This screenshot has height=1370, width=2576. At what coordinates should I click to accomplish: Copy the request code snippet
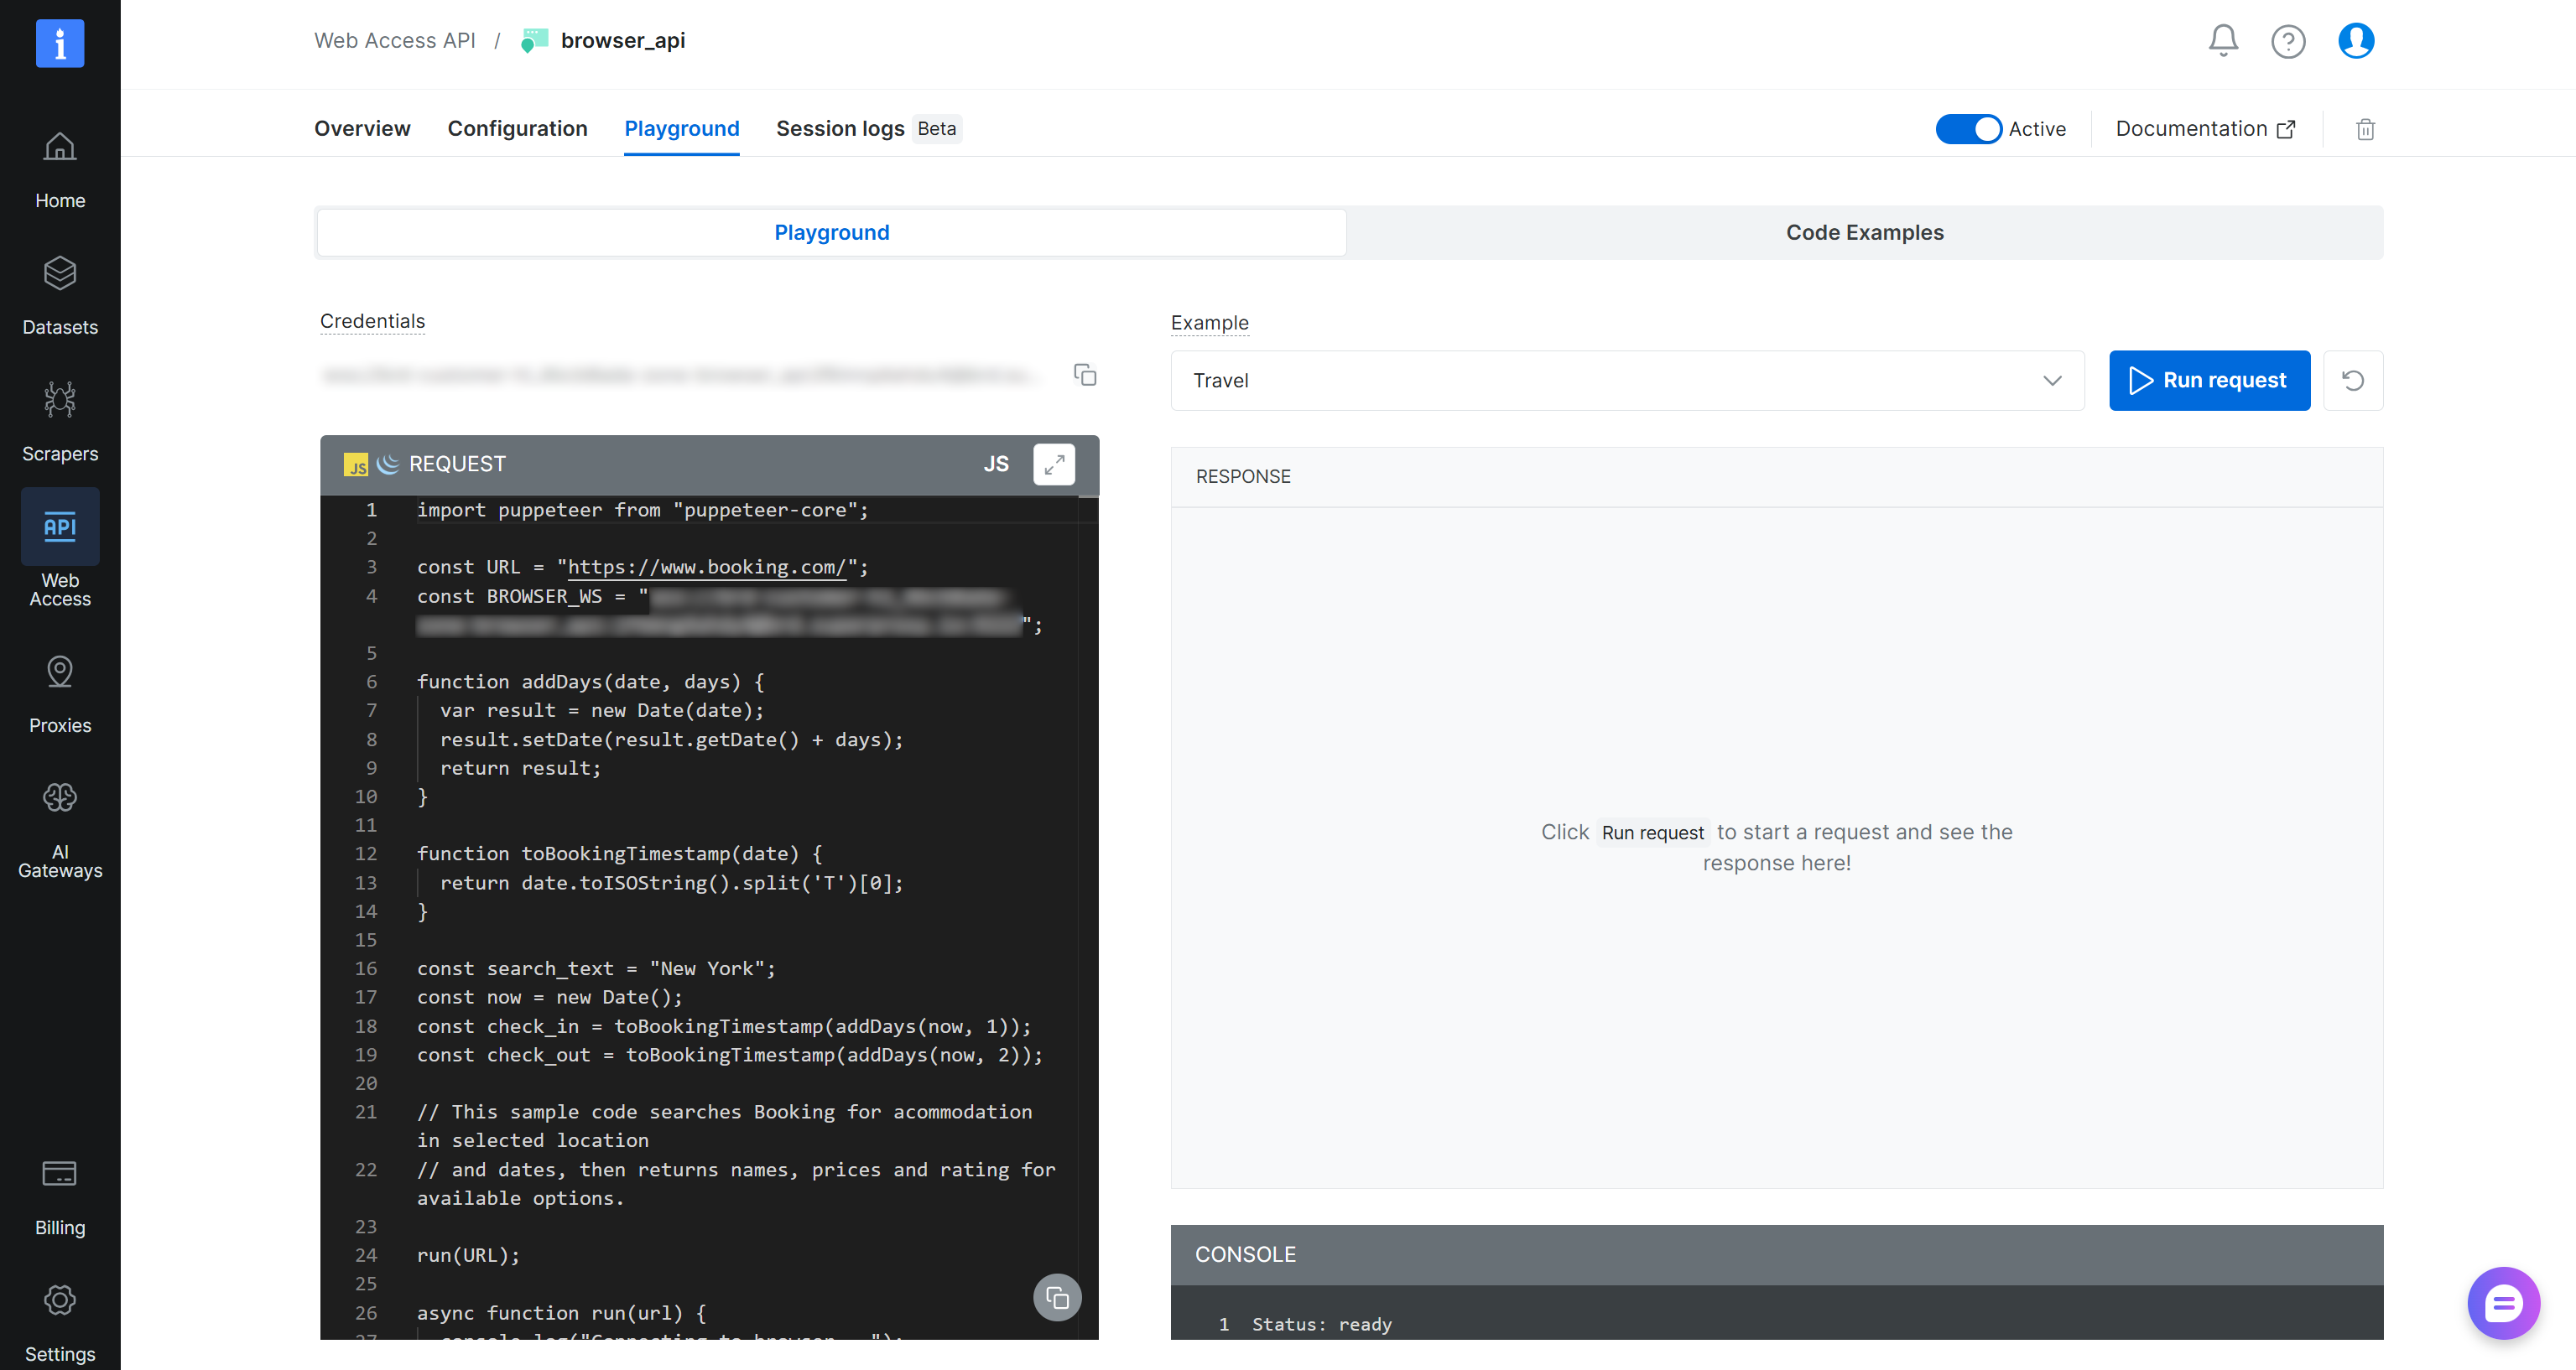[1057, 1297]
